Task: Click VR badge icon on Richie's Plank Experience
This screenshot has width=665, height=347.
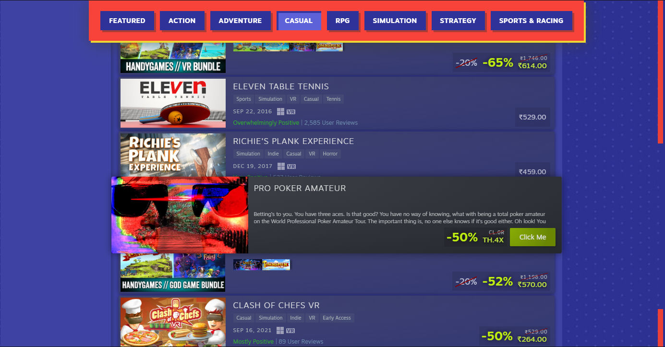Action: (291, 167)
